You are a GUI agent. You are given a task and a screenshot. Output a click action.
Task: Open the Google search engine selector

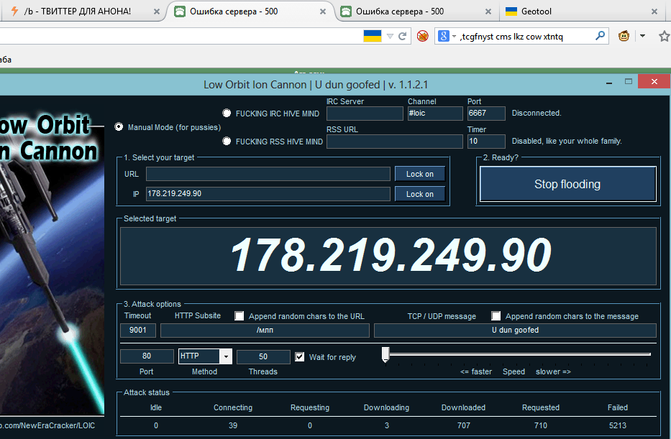447,37
